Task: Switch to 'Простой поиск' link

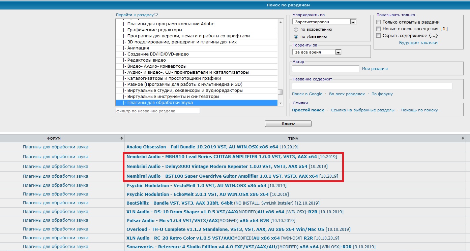Action: coord(308,110)
